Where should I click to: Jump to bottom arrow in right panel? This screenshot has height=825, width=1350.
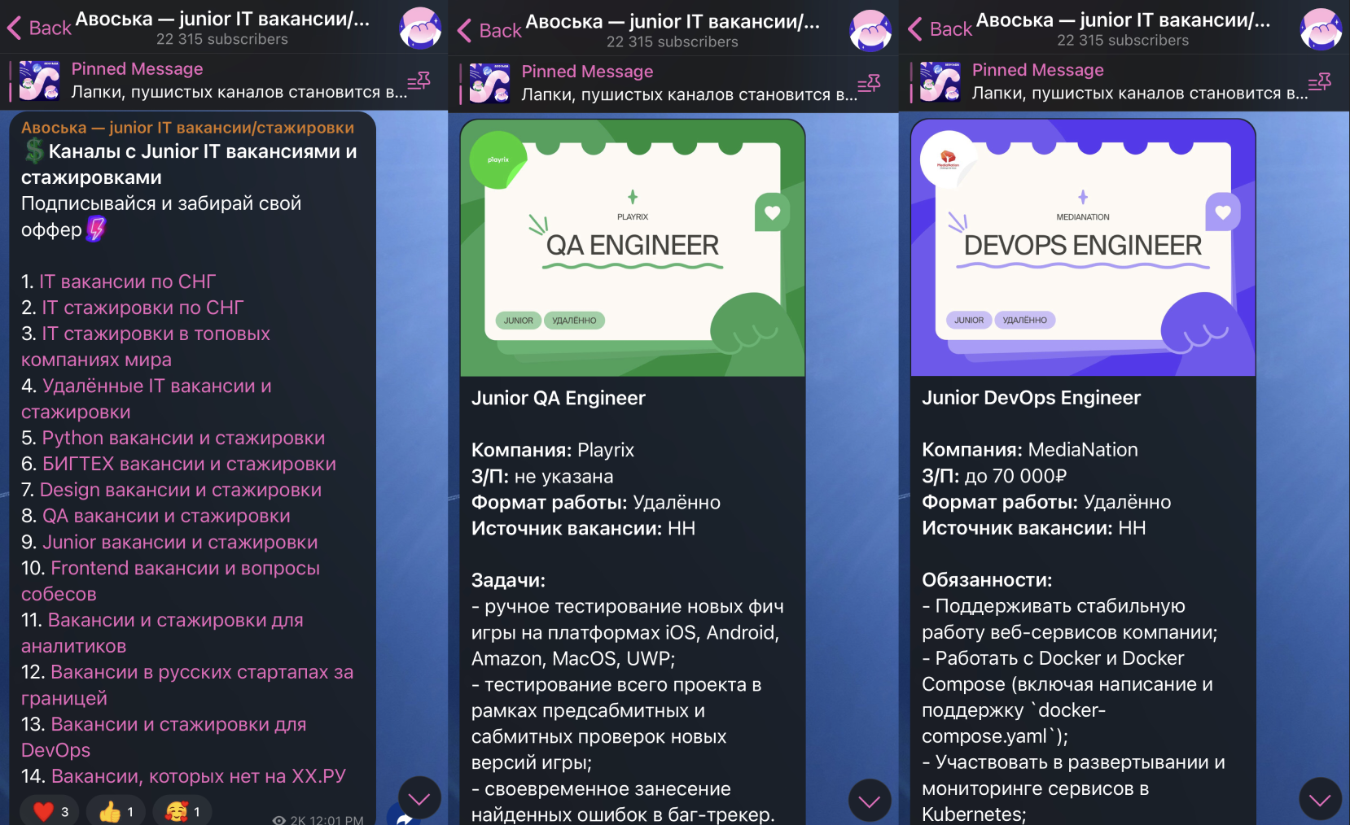tap(1320, 799)
